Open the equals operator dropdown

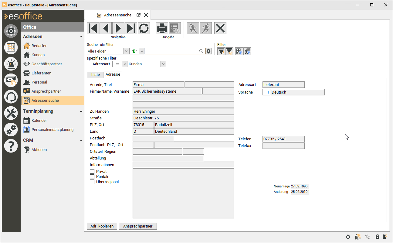pos(124,64)
